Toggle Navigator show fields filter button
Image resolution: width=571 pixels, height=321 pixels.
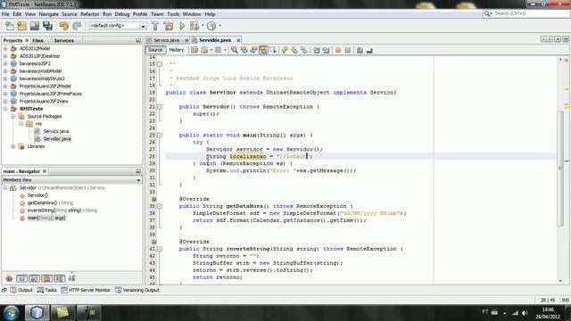point(21,278)
